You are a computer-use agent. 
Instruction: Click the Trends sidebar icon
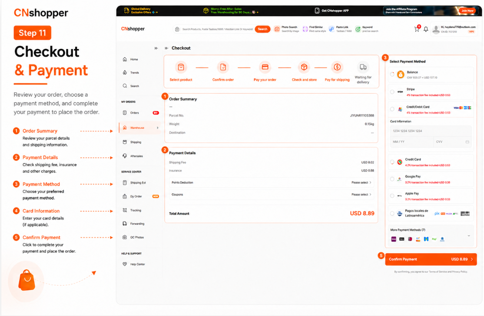pos(125,72)
